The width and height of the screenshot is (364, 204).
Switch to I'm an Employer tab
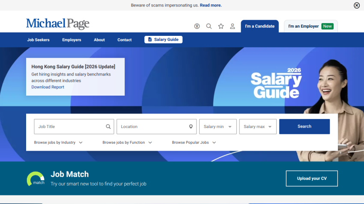(x=310, y=26)
